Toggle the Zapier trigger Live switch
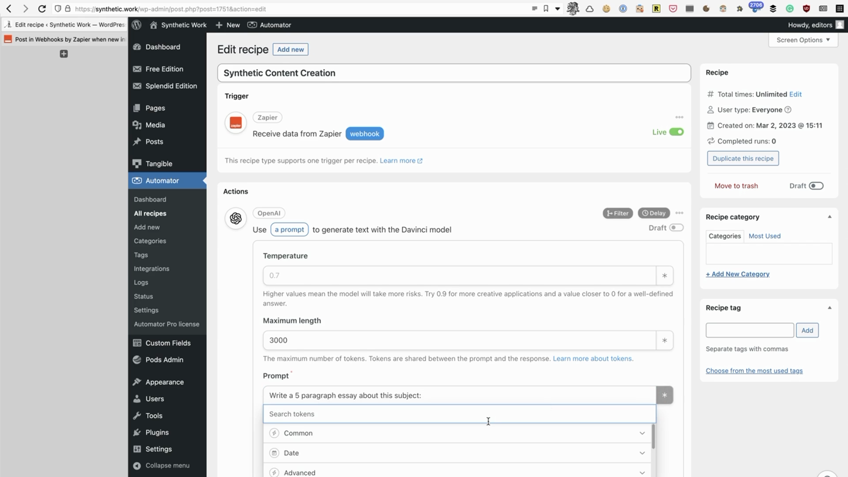848x477 pixels. pyautogui.click(x=676, y=132)
